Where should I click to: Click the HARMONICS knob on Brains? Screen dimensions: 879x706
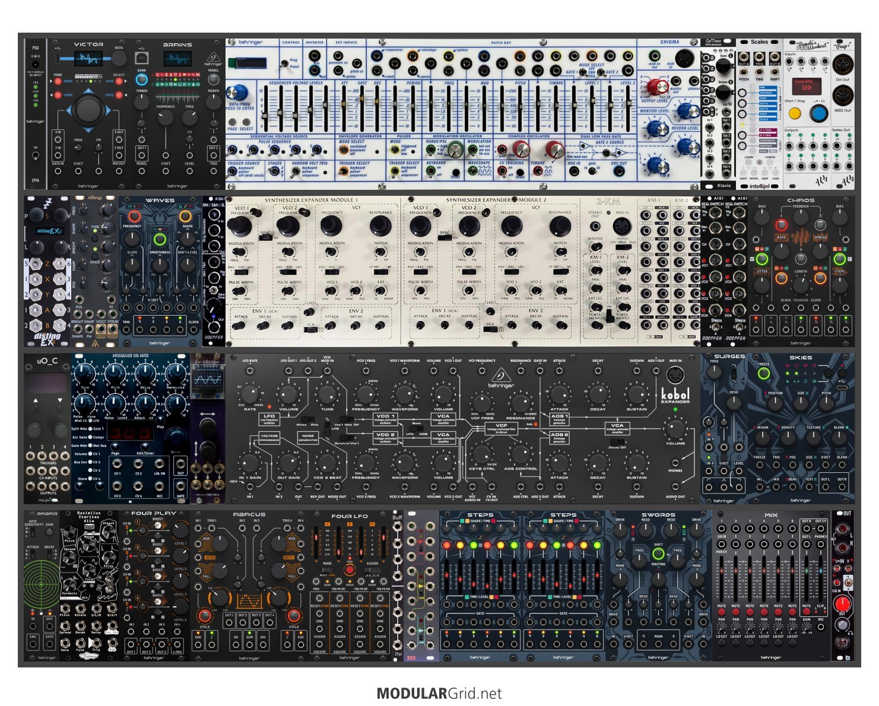click(x=166, y=117)
